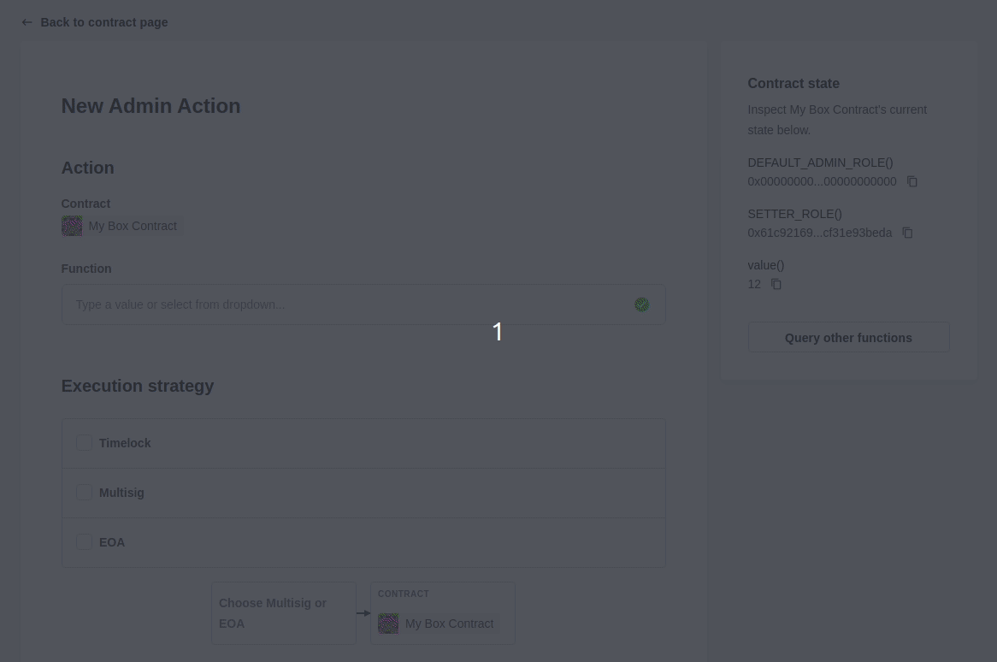Click the avatar icon in the CONTRACT card
Screen dimensions: 997x662
click(x=388, y=624)
